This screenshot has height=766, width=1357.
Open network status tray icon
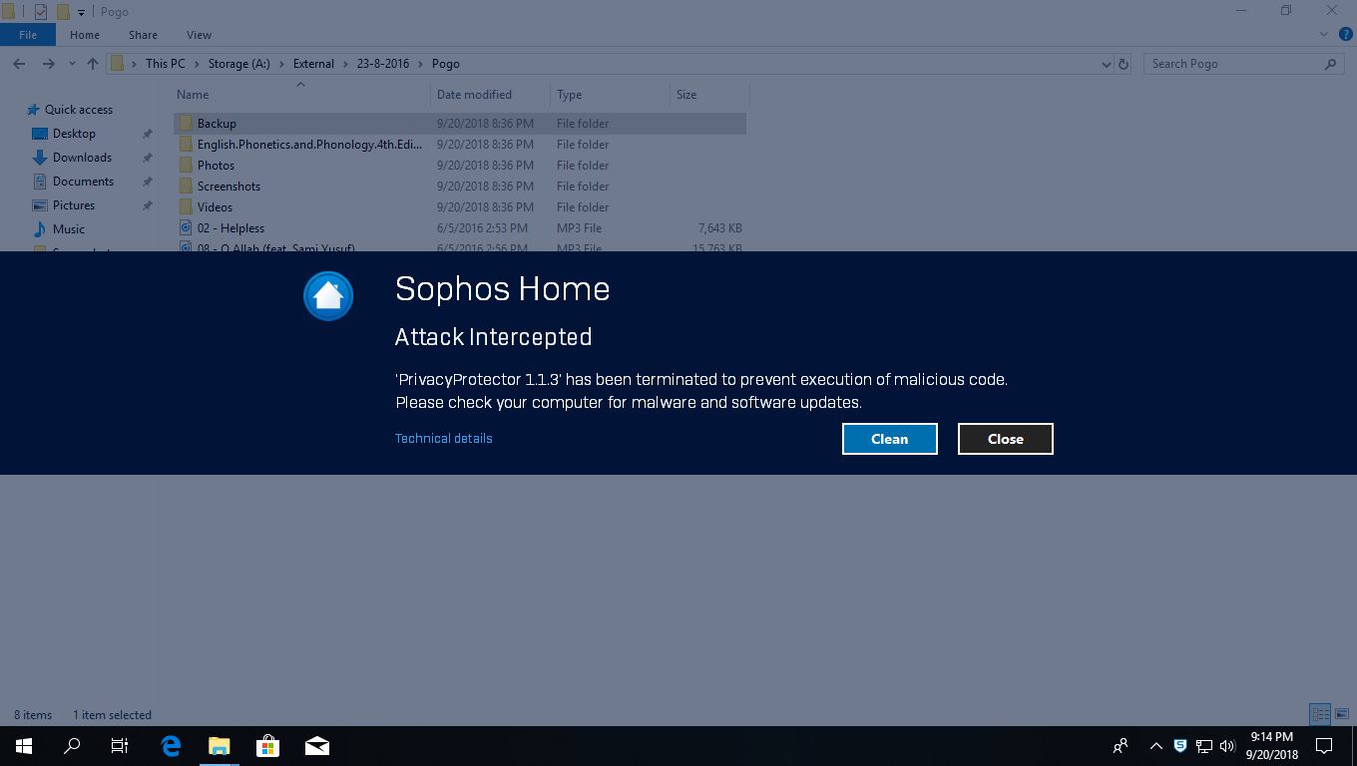pyautogui.click(x=1204, y=746)
